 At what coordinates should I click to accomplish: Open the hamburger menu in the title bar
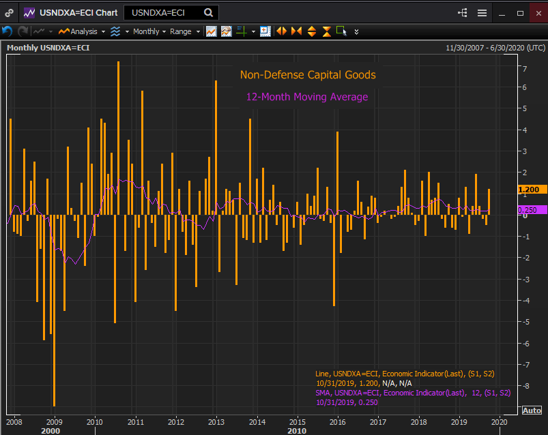point(482,13)
